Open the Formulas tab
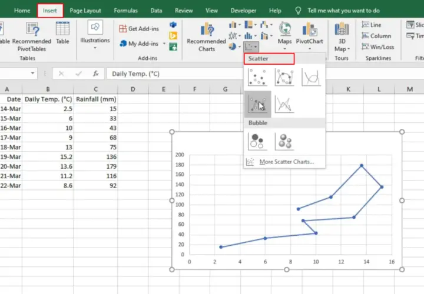Viewport: 424px width, 294px height. 126,11
